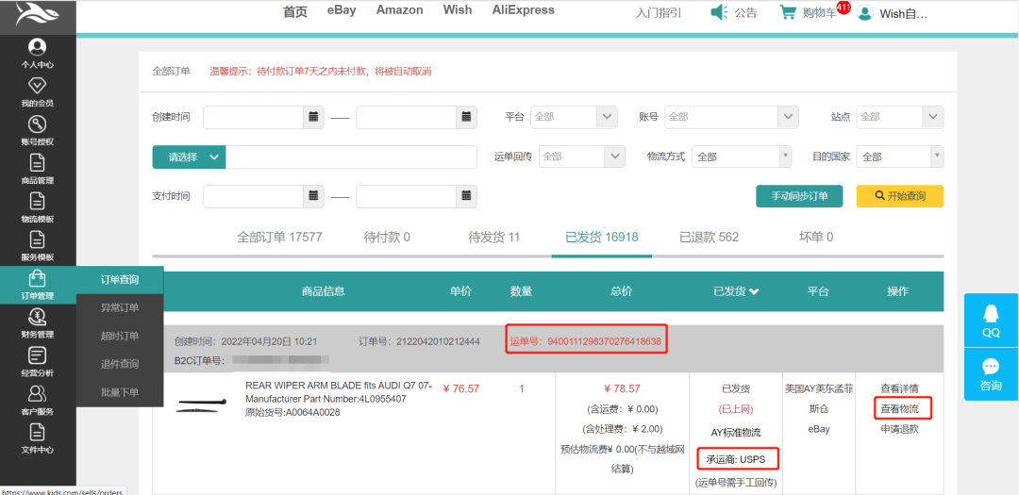Open calendar for 支付时间 end date

(x=466, y=195)
